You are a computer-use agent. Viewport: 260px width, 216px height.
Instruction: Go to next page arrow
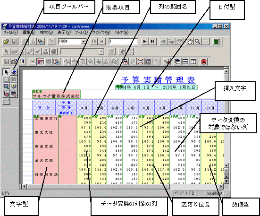tap(144, 41)
